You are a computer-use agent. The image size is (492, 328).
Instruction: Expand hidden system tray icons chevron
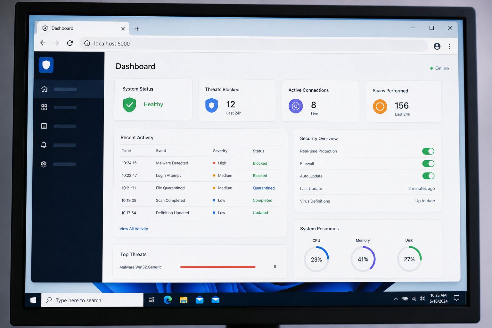pyautogui.click(x=396, y=299)
